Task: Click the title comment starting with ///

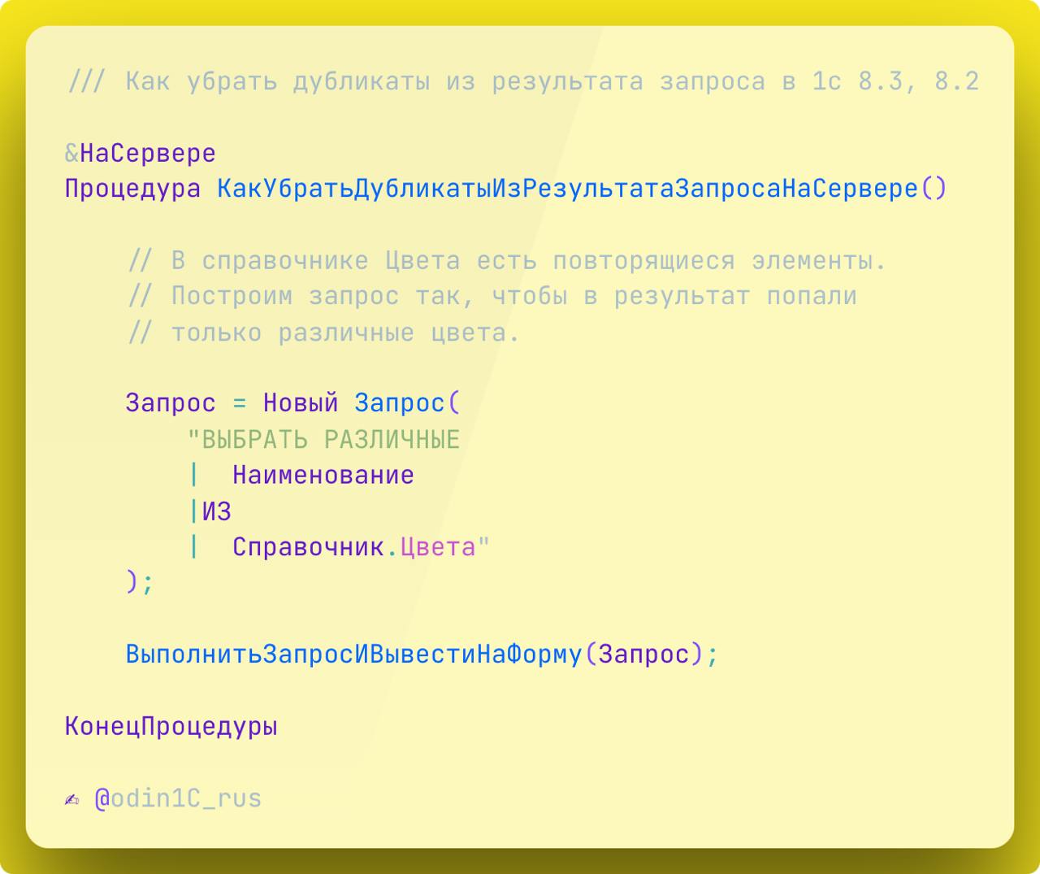Action: coord(523,81)
